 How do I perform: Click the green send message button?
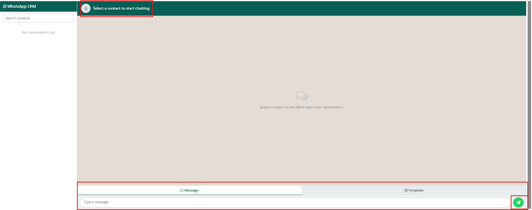[x=518, y=202]
